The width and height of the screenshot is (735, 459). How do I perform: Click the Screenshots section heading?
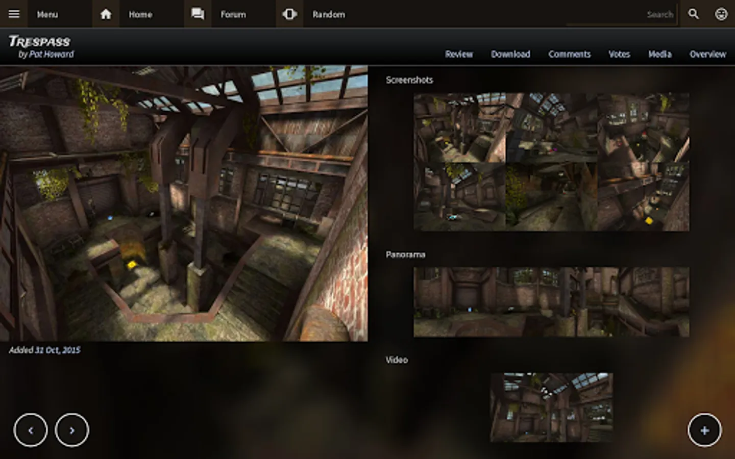pos(409,80)
